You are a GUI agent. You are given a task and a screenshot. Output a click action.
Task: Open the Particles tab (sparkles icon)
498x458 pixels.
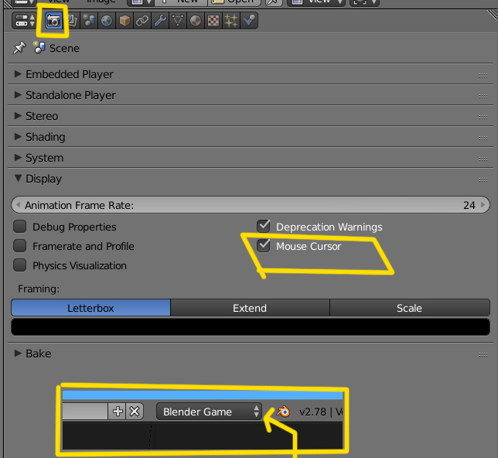pyautogui.click(x=231, y=21)
